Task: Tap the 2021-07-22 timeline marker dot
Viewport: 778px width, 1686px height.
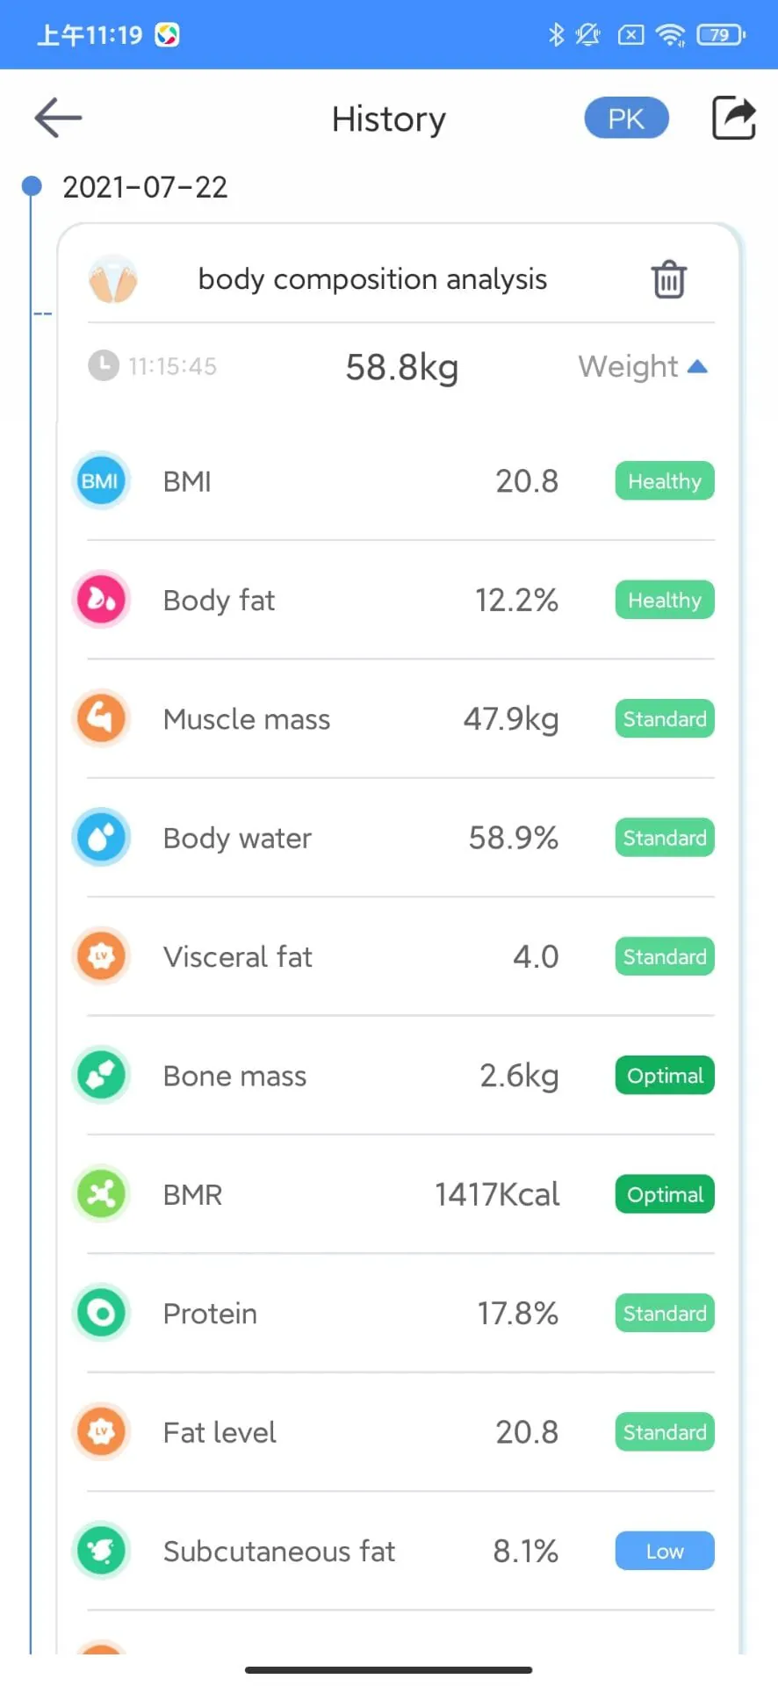Action: click(x=32, y=186)
